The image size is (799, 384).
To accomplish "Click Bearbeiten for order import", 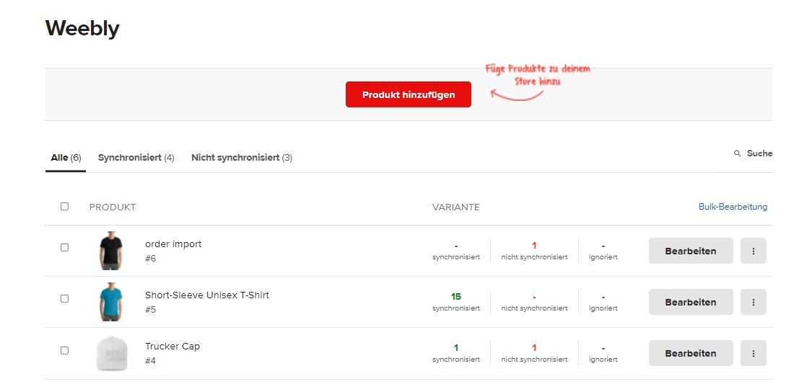I will point(691,251).
